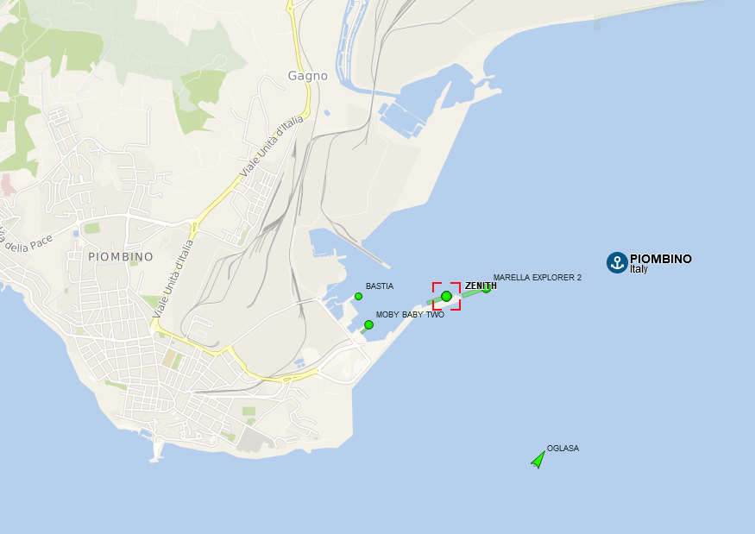Click the upper Viale Unità d'Italia road label
This screenshot has width=755, height=534.
click(x=272, y=146)
